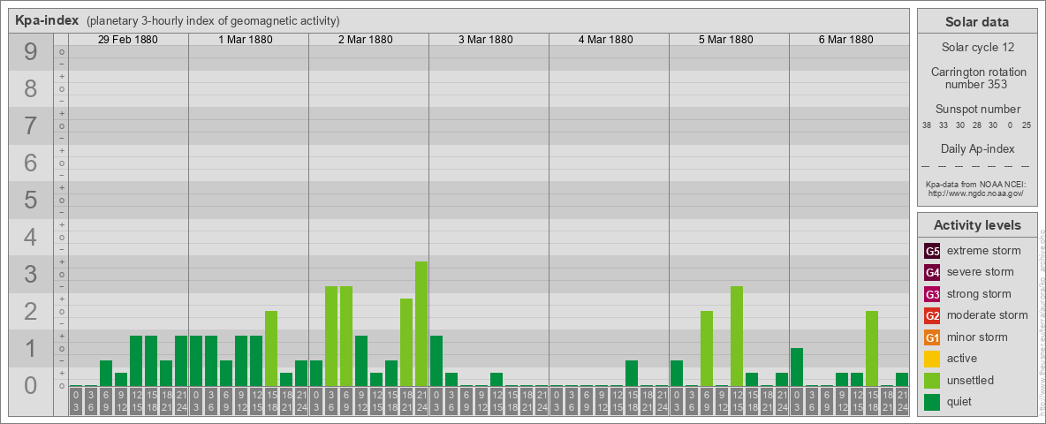
Task: Click the 2 Mar 18-21 unsettled bar
Action: click(x=406, y=343)
